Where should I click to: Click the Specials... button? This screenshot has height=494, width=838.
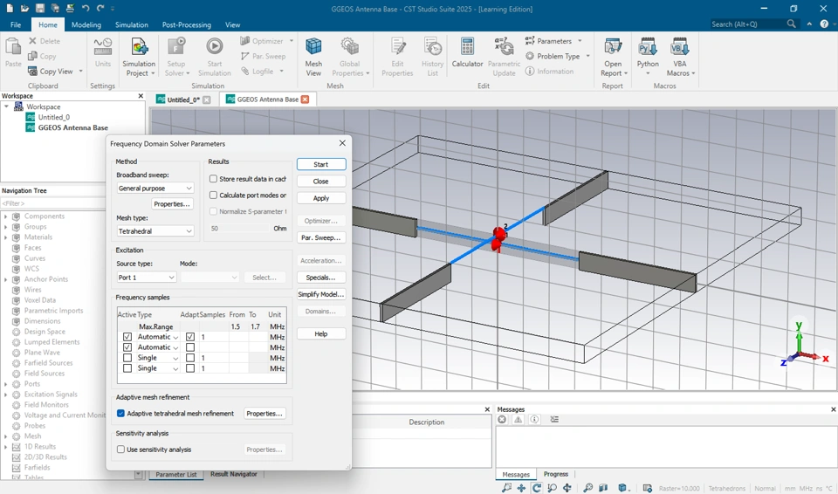click(x=321, y=278)
